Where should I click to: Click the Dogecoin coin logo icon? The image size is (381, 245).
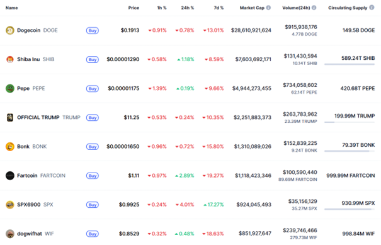tap(10, 30)
